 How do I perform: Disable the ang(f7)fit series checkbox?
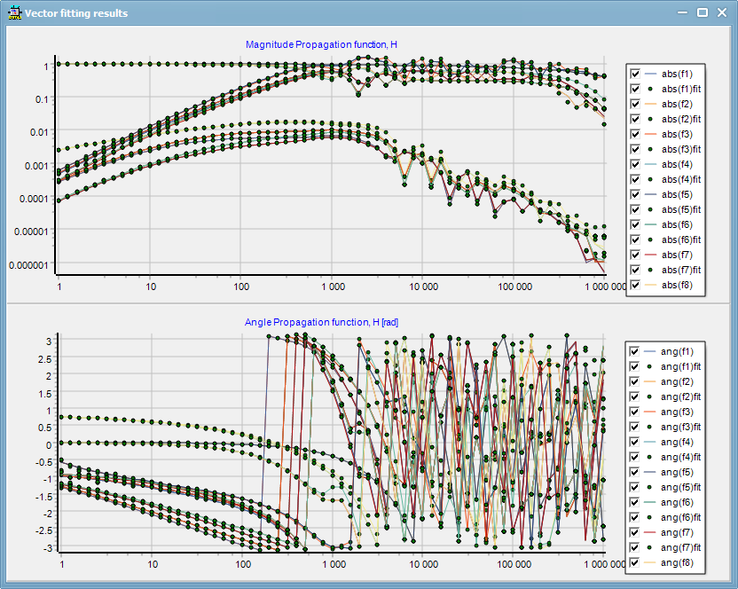635,547
